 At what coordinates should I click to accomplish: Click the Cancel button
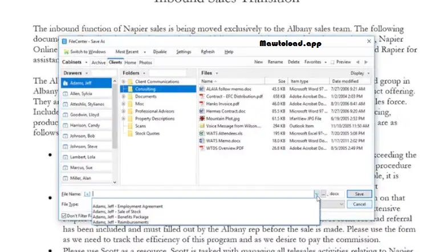coord(360,204)
